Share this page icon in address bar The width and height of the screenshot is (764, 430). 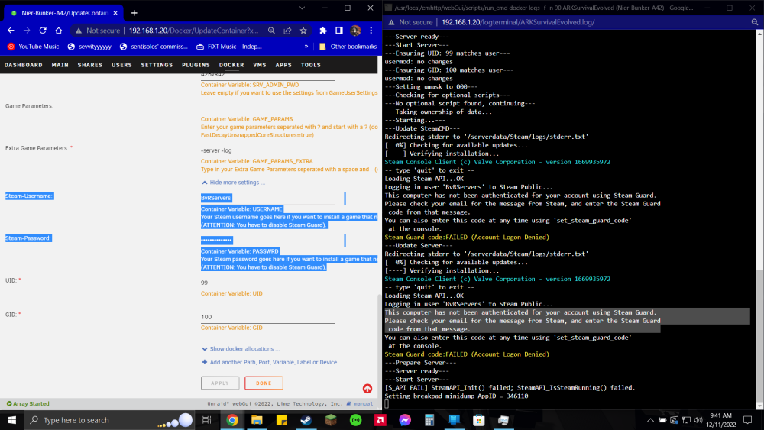287,31
